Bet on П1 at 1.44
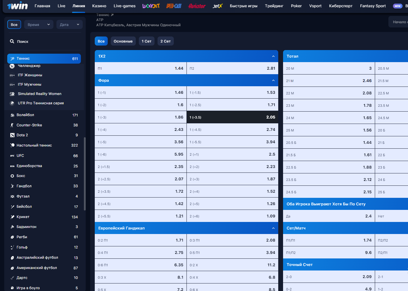Viewport: 408px width, 291px height. [x=141, y=68]
